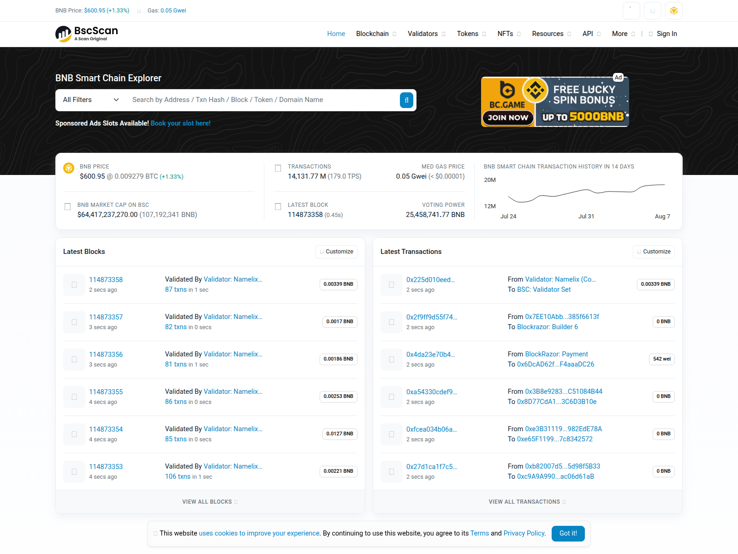Click the middle top-bar icon button
Image resolution: width=738 pixels, height=554 pixels.
coord(653,11)
